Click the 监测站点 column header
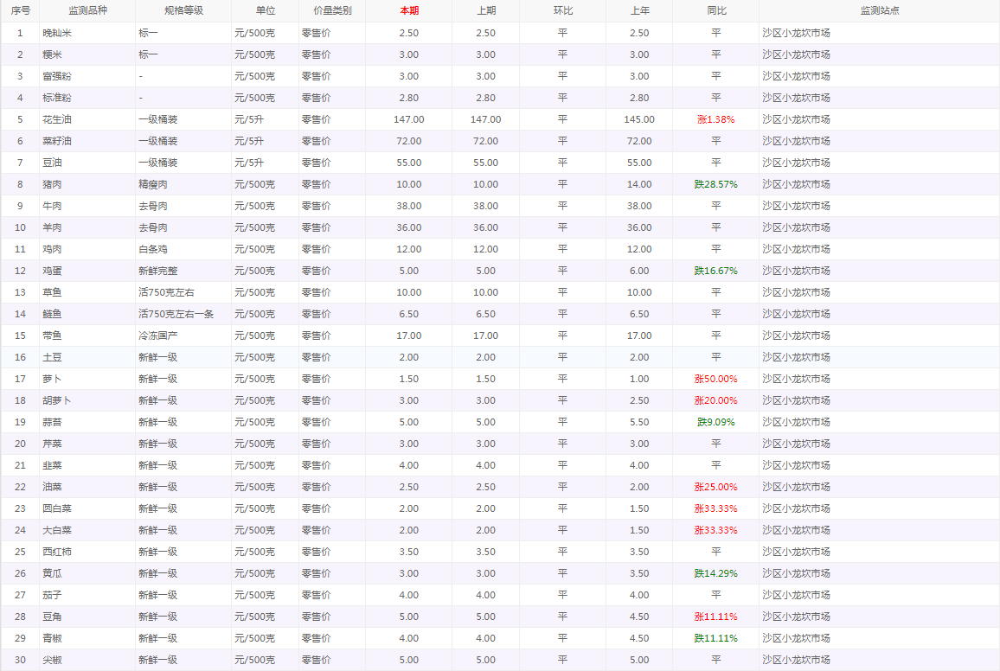 click(879, 10)
